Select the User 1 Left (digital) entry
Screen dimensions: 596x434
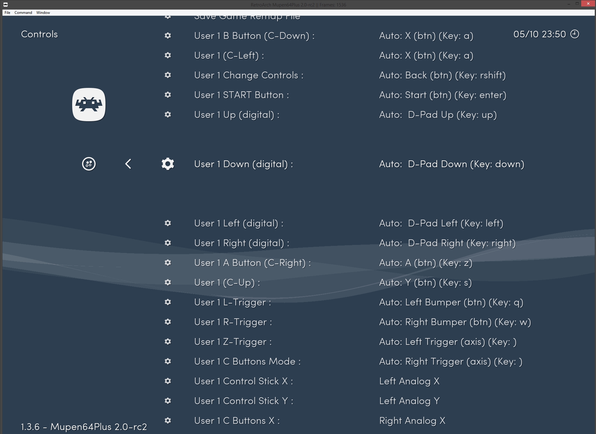coord(239,224)
